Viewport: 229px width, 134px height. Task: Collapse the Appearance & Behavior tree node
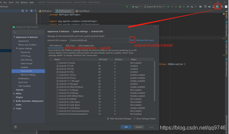point(14,37)
